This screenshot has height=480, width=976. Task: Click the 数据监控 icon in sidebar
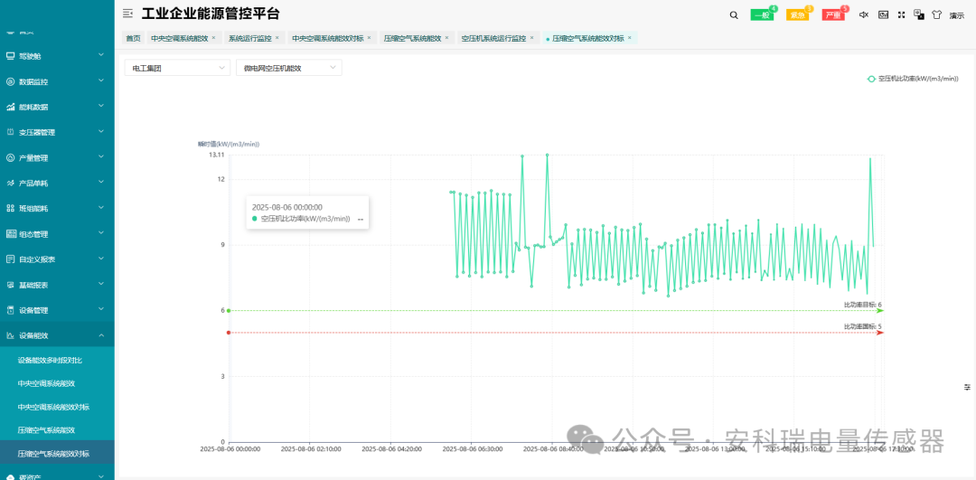(10, 81)
